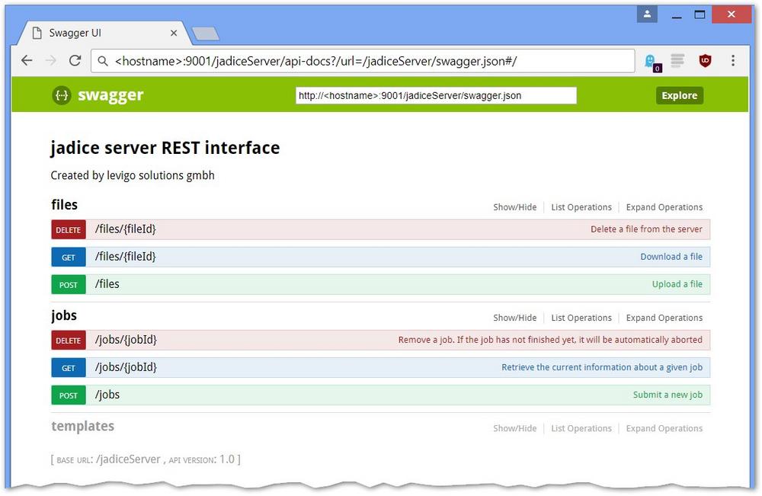Image resolution: width=762 pixels, height=496 pixels.
Task: Click Expand Operations for jobs section
Action: (x=664, y=318)
